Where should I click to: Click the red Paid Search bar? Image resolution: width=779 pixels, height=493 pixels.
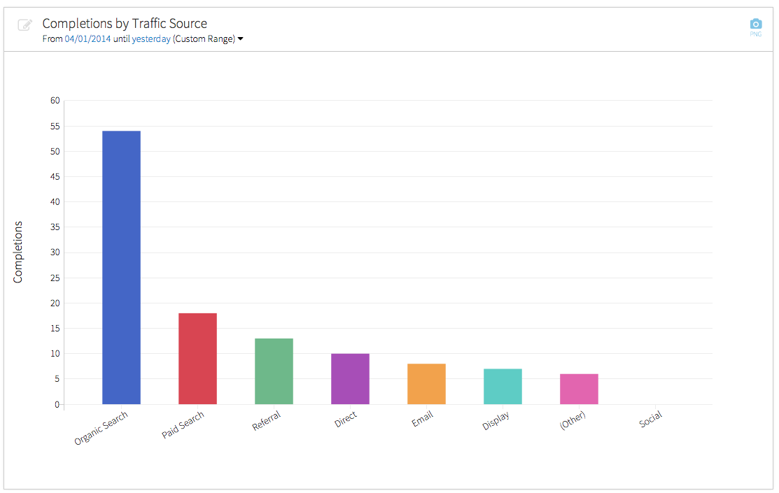click(x=197, y=358)
